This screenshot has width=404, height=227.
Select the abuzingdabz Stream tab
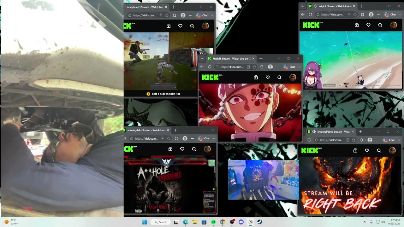pyautogui.click(x=148, y=130)
